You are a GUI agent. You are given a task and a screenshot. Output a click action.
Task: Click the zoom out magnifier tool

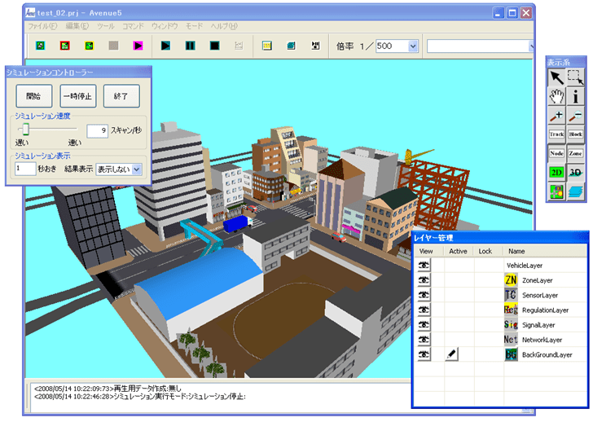(575, 116)
